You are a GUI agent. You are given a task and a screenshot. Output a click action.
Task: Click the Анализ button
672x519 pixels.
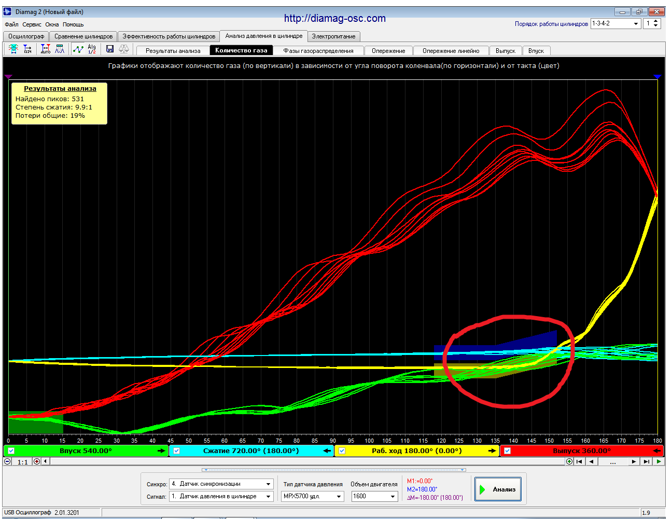498,489
